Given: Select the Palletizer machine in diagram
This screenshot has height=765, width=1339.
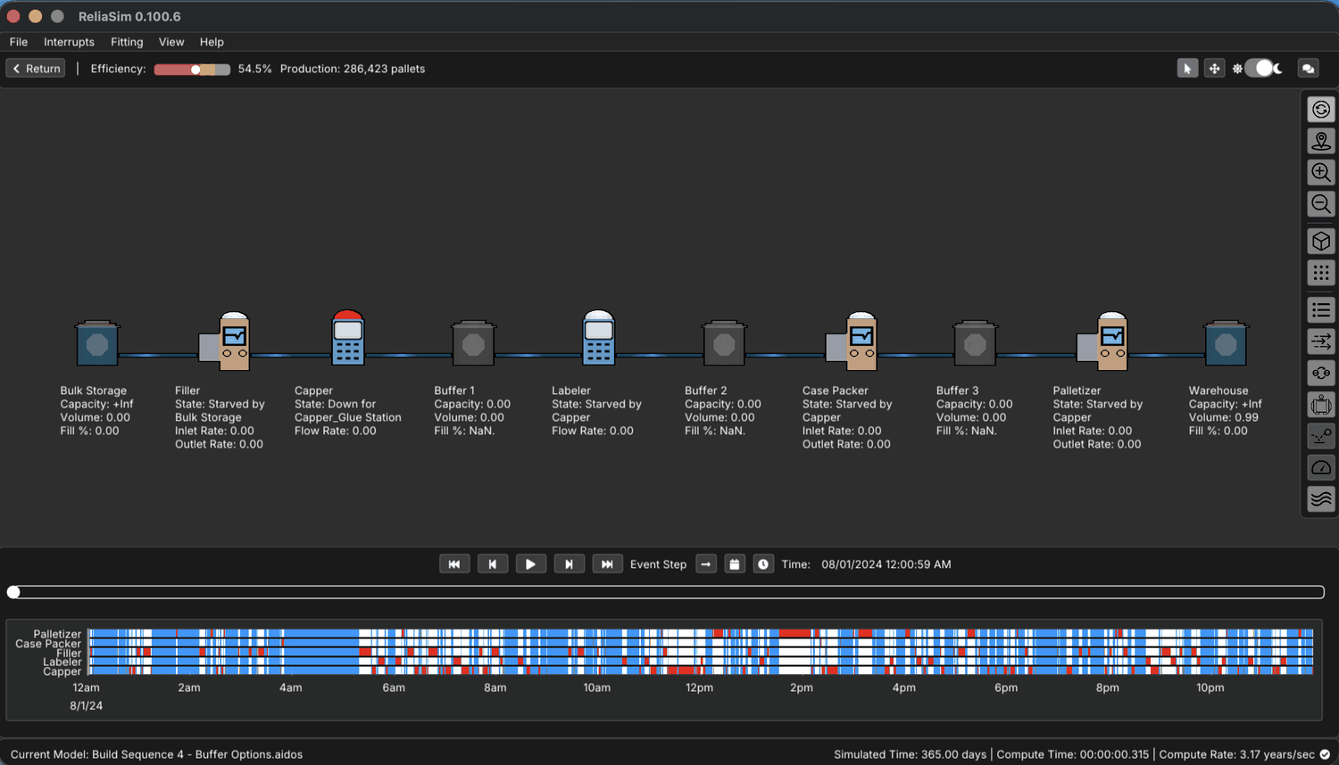Looking at the screenshot, I should [x=1102, y=341].
